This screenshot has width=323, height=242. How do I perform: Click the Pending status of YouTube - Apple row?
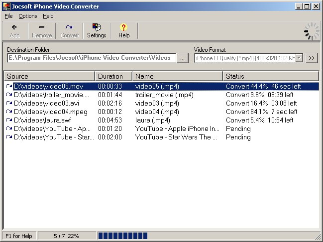tap(238, 128)
